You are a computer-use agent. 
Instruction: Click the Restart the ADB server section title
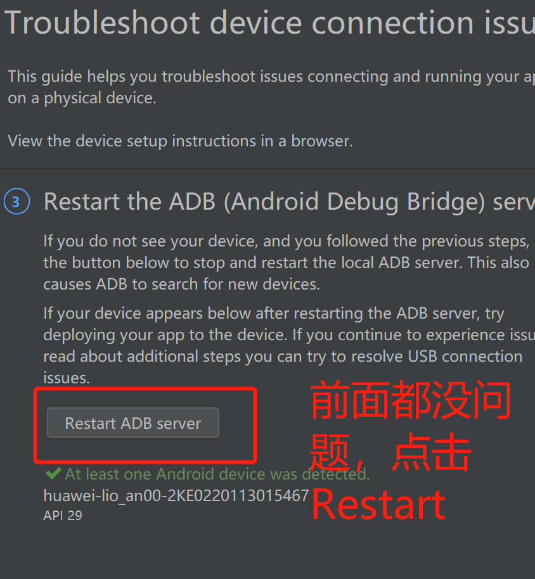point(285,201)
